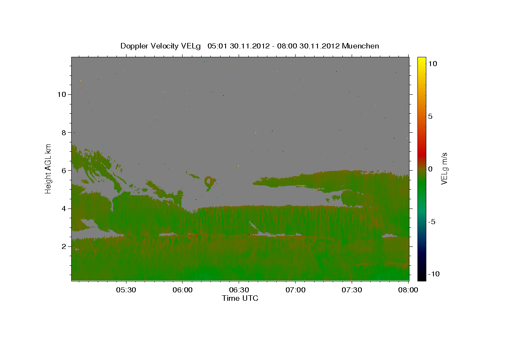Click the height tick label 10
Viewport: 506px width, 337px height.
pyautogui.click(x=62, y=94)
